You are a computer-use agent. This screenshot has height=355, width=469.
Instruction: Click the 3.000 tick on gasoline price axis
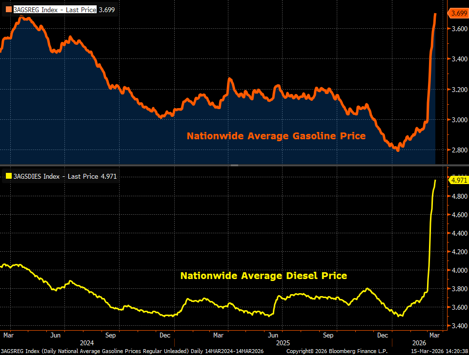click(x=459, y=120)
